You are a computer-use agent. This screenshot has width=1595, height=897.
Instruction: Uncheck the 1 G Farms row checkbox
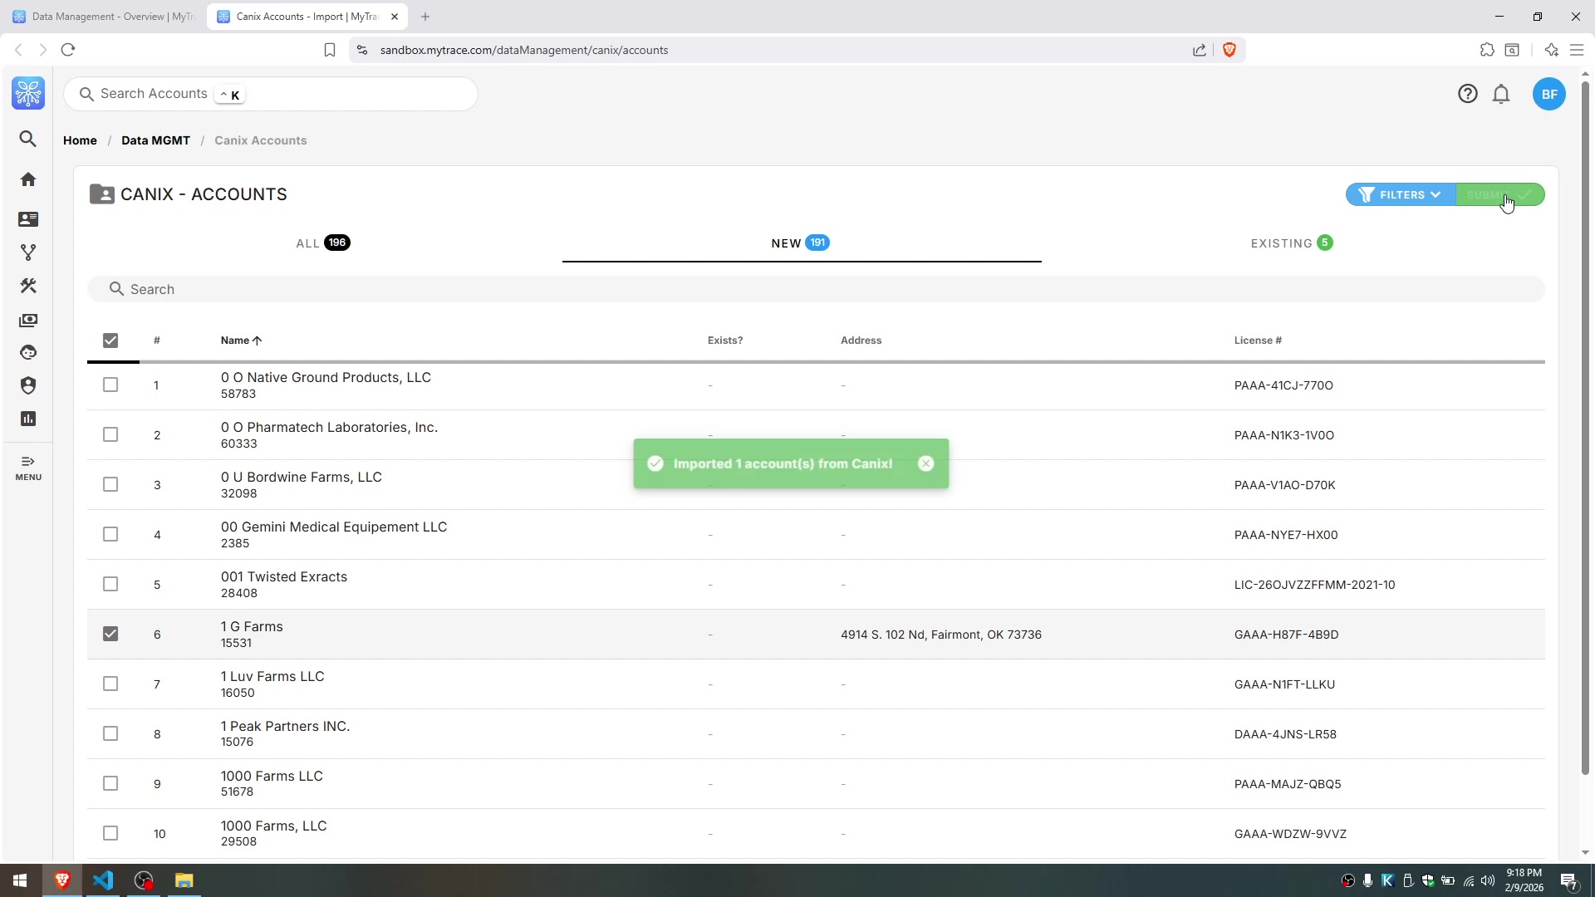(x=110, y=634)
